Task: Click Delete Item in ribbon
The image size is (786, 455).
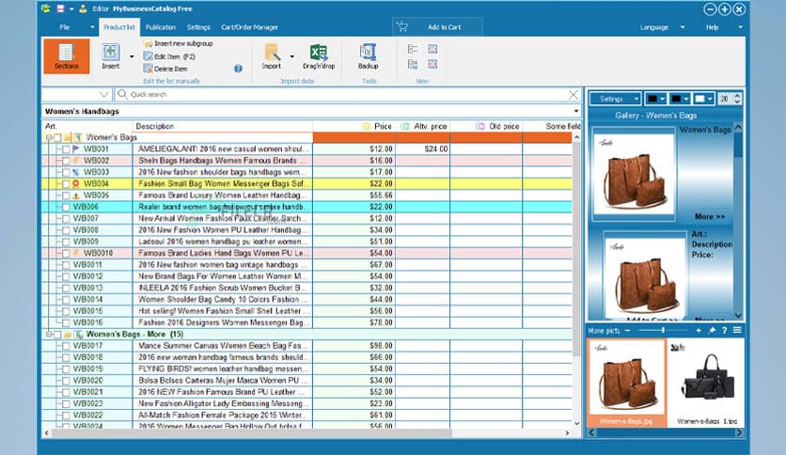Action: click(165, 69)
